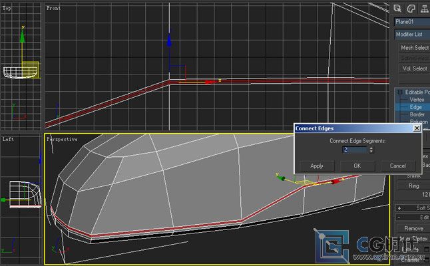Click the Ring selection button
Viewport: 430px width, 266px height.
click(413, 186)
